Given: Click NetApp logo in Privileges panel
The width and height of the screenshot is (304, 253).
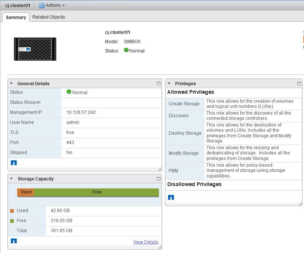Looking at the screenshot, I should tap(171, 198).
